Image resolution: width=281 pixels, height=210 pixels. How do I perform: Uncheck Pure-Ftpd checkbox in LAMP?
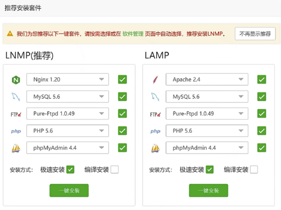pyautogui.click(x=262, y=113)
